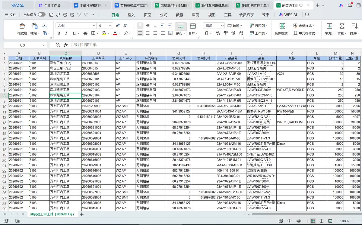Click the Increase Indent icon
This screenshot has height=225, width=362.
click(x=170, y=26)
